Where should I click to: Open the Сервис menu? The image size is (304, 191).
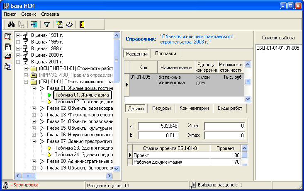click(29, 14)
